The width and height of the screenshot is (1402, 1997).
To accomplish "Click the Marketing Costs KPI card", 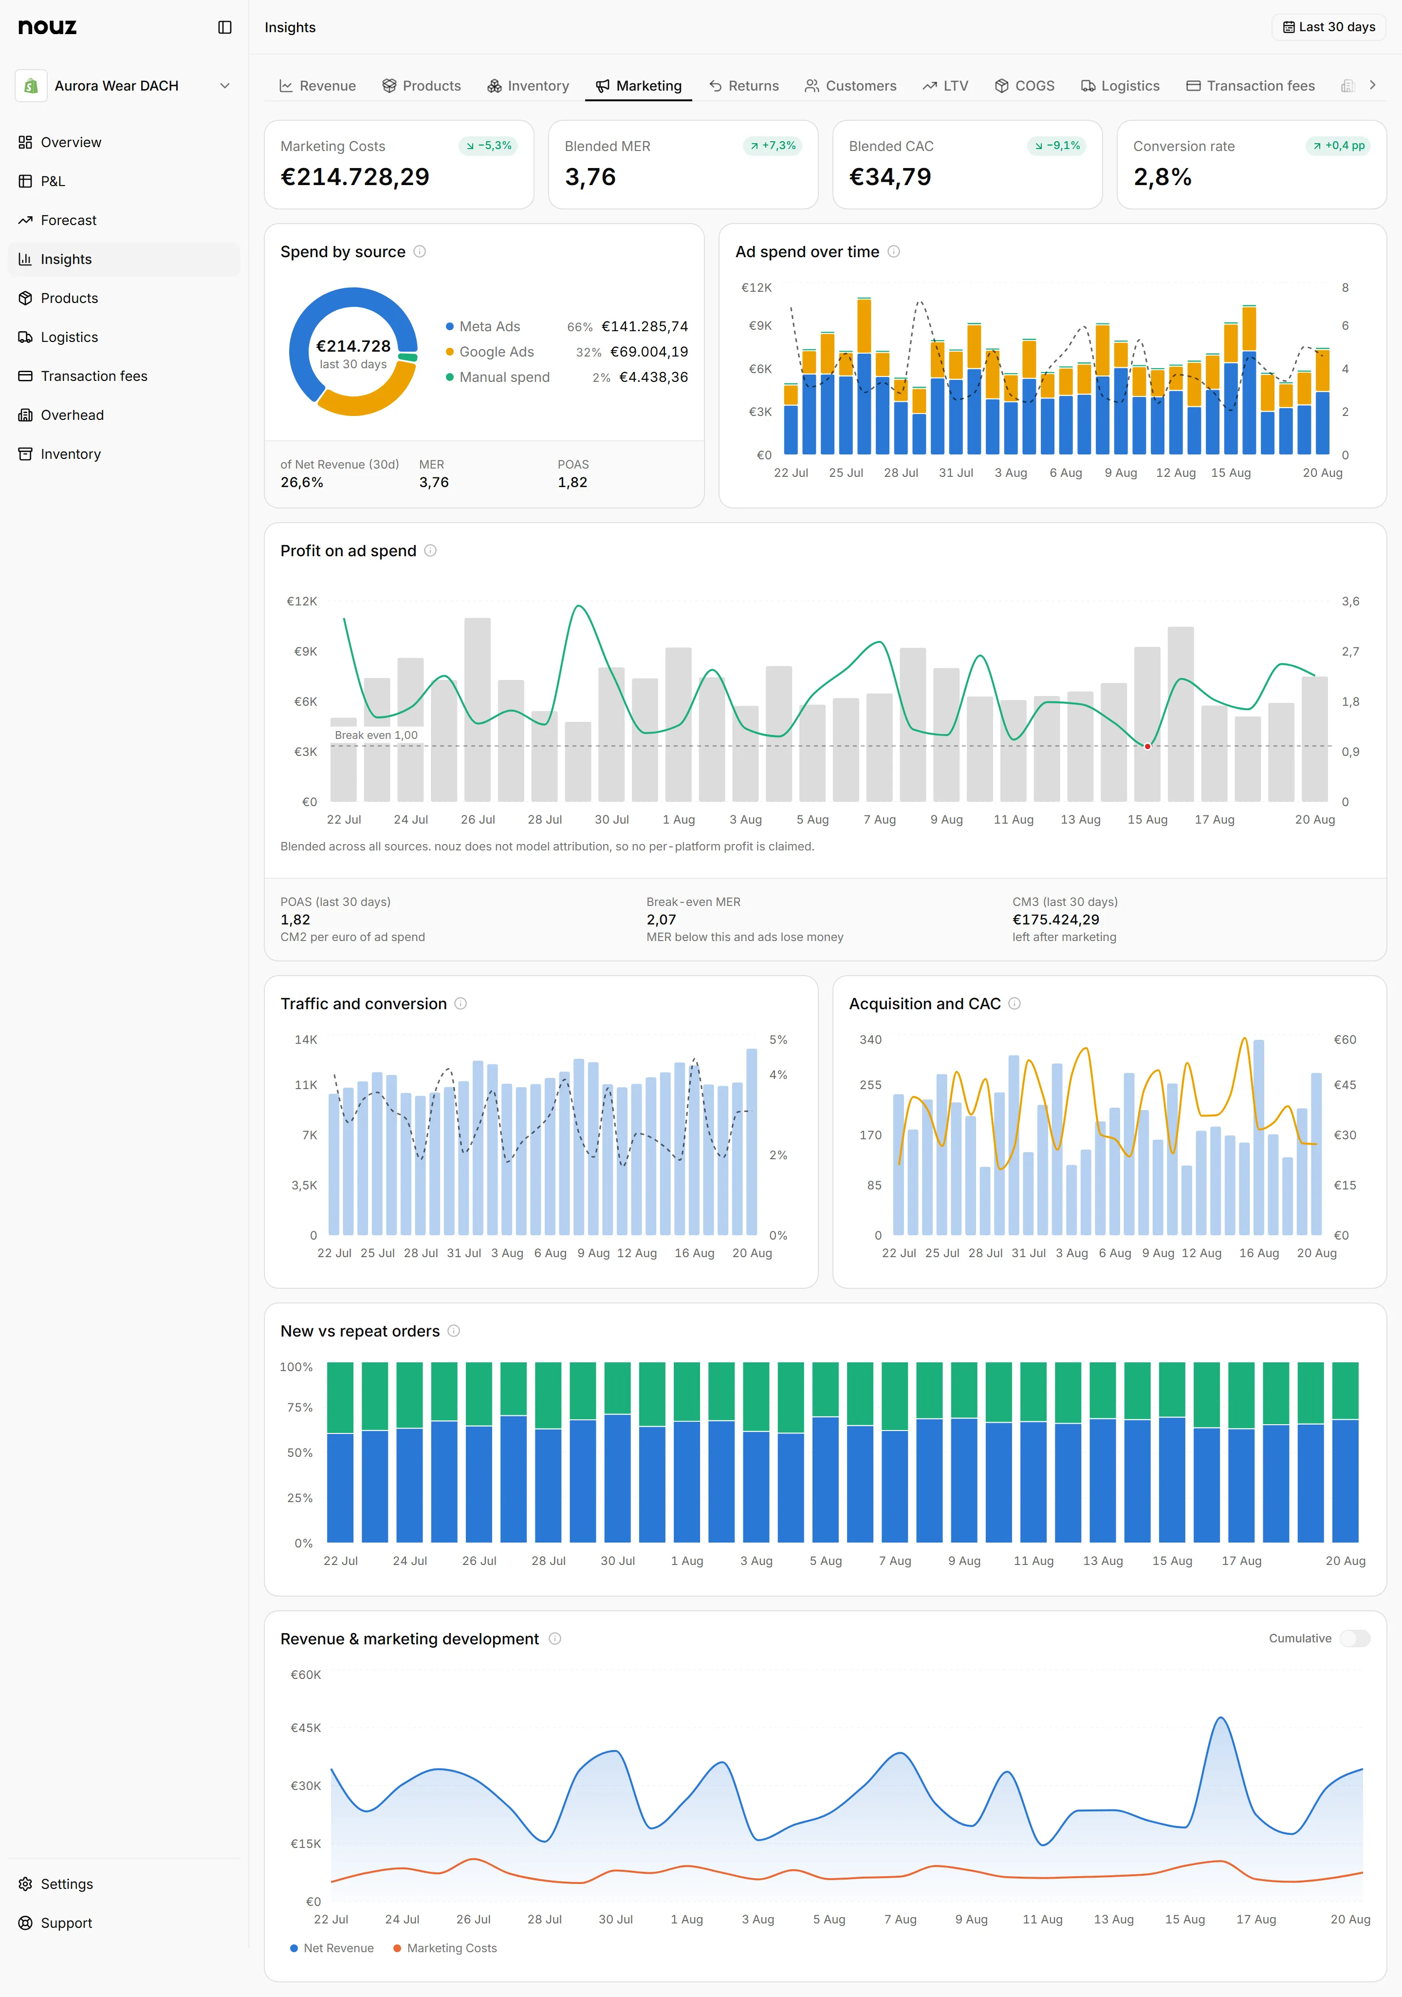I will (399, 165).
